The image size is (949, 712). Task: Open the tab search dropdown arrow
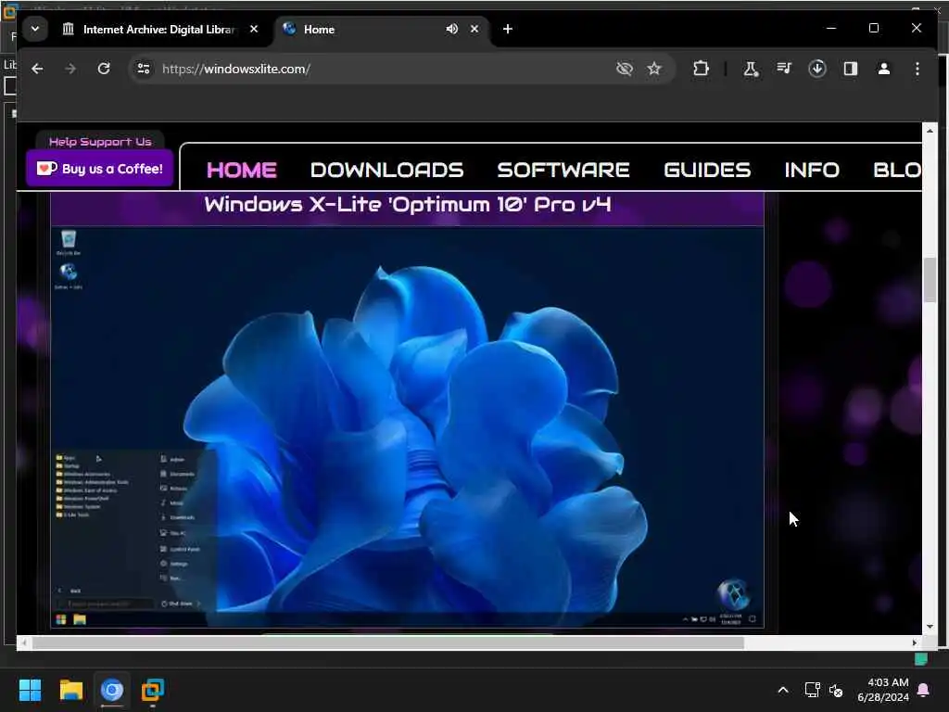pyautogui.click(x=35, y=29)
